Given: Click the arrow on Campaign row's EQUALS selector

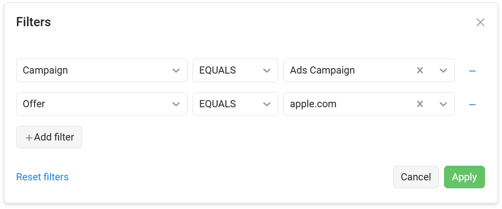Looking at the screenshot, I should pos(267,71).
